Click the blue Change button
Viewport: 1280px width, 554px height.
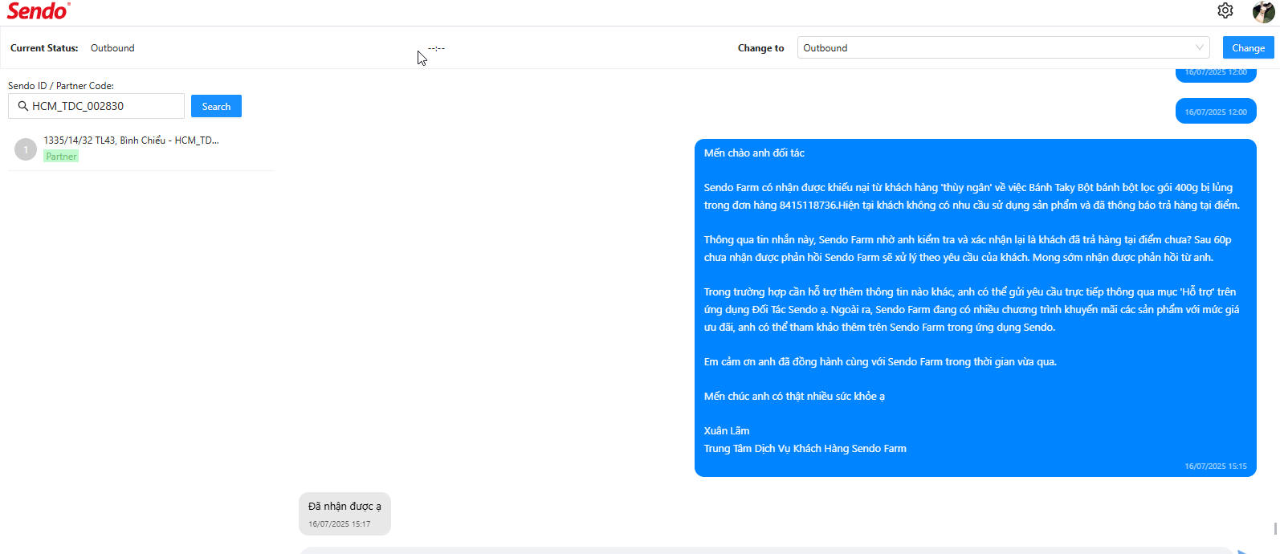1248,47
